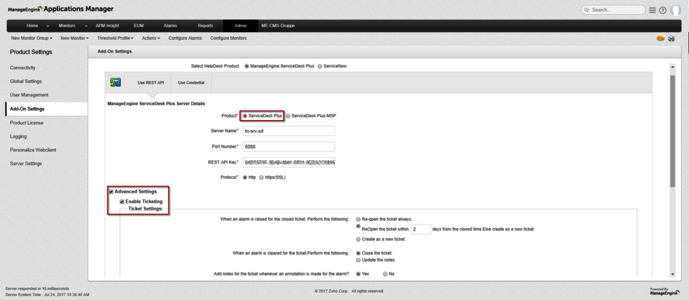Click scrollbar up arrow in panel
Viewport: 689px width, 300px height.
(672, 67)
